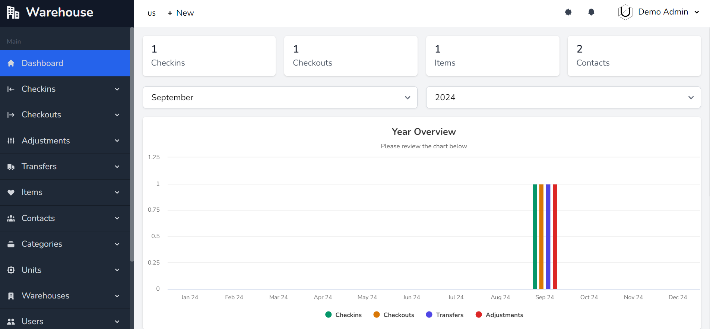Click the Demo Admin avatar logo
Viewport: 710px width, 329px height.
[x=625, y=12]
